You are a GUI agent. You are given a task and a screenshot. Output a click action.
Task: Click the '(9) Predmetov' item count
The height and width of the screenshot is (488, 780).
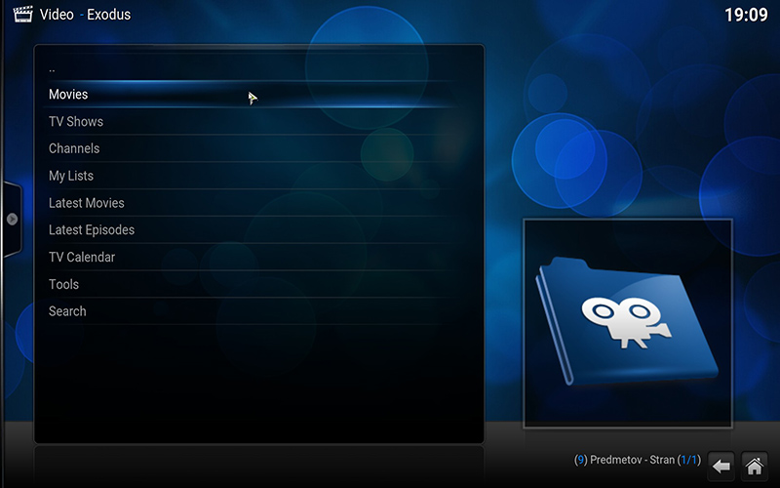pyautogui.click(x=607, y=460)
